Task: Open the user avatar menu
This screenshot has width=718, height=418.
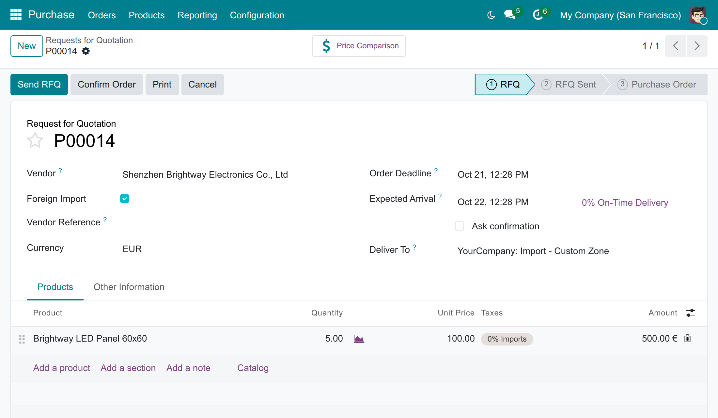Action: coord(698,15)
